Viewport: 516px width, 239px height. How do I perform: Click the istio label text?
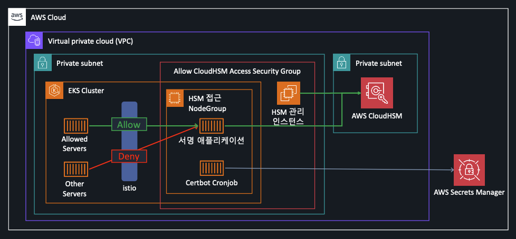tap(129, 188)
